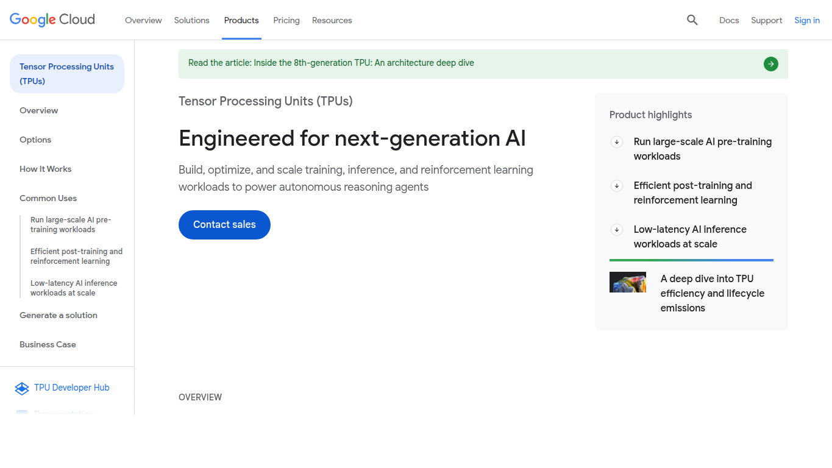Viewport: 832px width, 468px height.
Task: Open the TPU Developer Hub link
Action: coord(72,388)
